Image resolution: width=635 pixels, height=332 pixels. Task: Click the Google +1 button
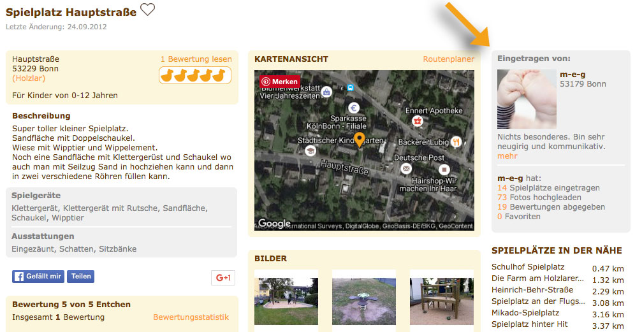coord(223,278)
